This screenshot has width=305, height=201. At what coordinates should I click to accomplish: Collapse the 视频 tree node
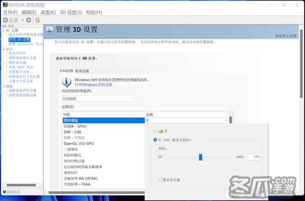(x=4, y=86)
